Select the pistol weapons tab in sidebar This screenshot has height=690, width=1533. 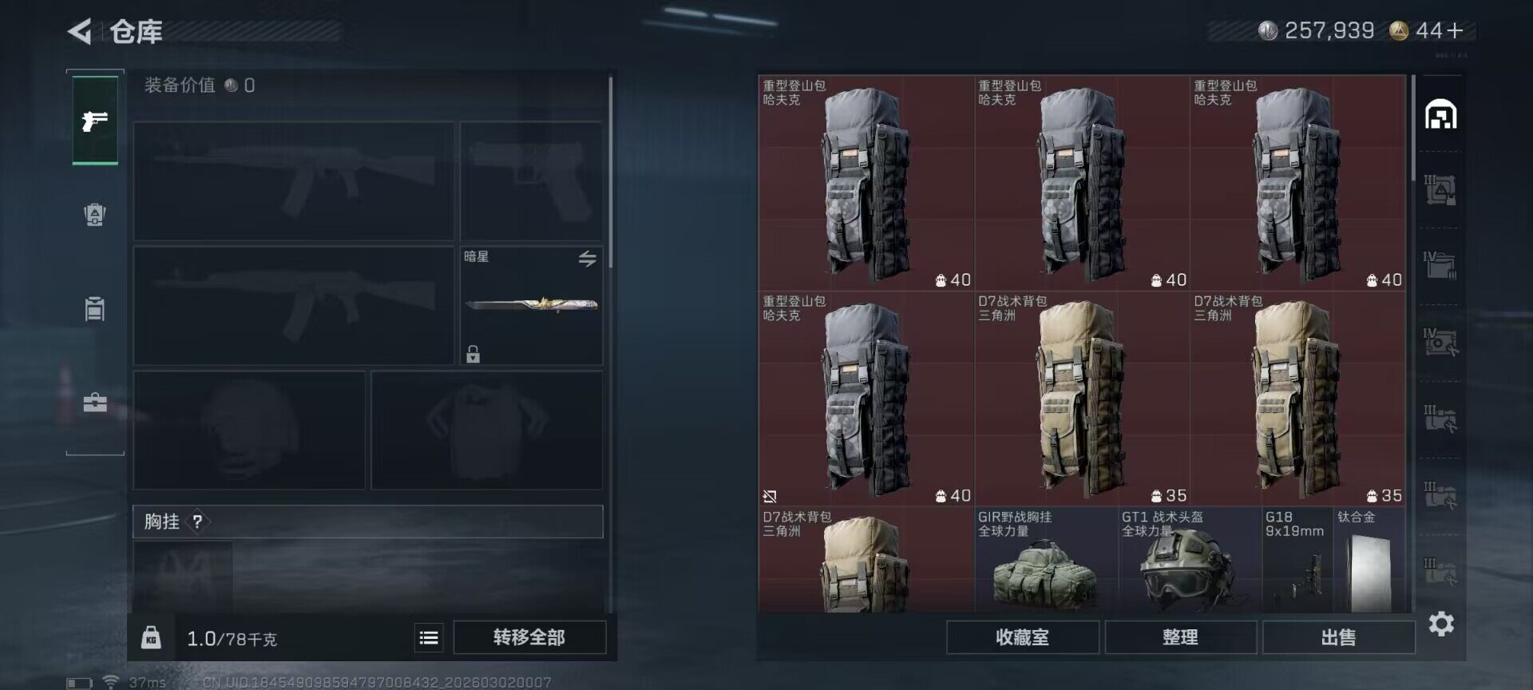[x=95, y=121]
